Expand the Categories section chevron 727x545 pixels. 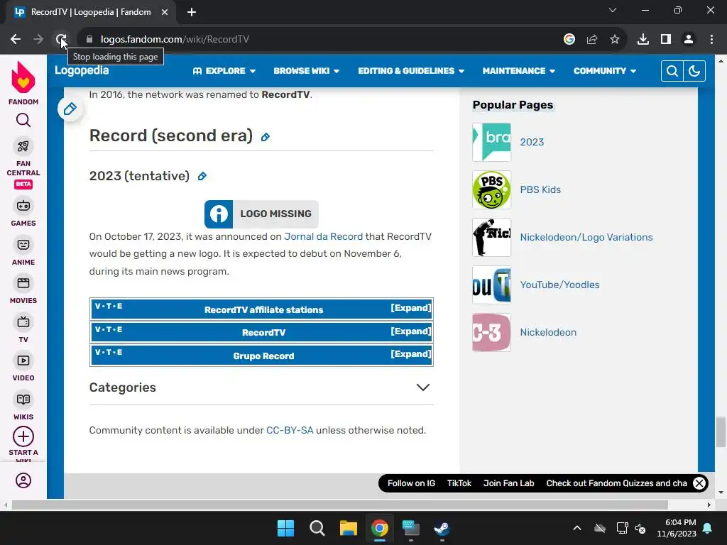423,387
